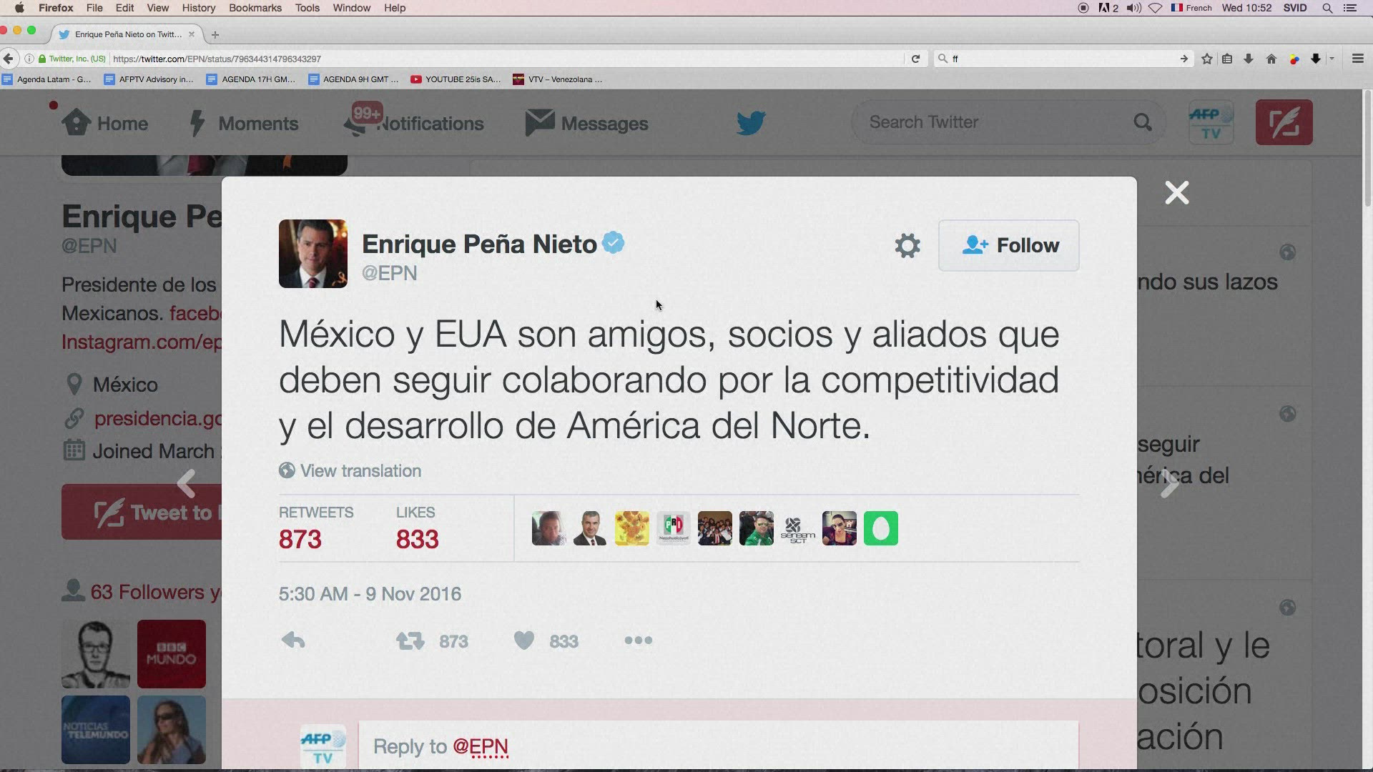The height and width of the screenshot is (772, 1373).
Task: Open the Moments tab
Action: (244, 123)
